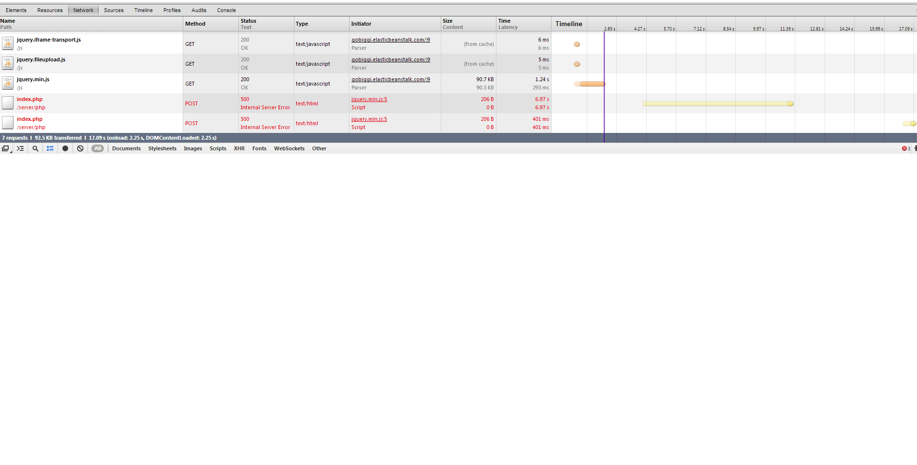
Task: Click the JS file icon for jquery.min.js
Action: point(8,84)
